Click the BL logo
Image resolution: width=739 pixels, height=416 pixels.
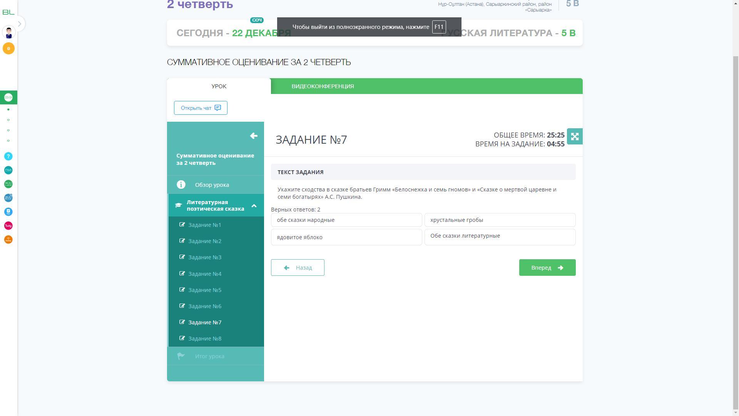pos(8,12)
